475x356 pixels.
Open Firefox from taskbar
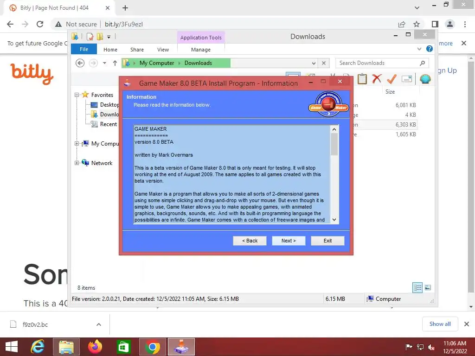pyautogui.click(x=95, y=347)
